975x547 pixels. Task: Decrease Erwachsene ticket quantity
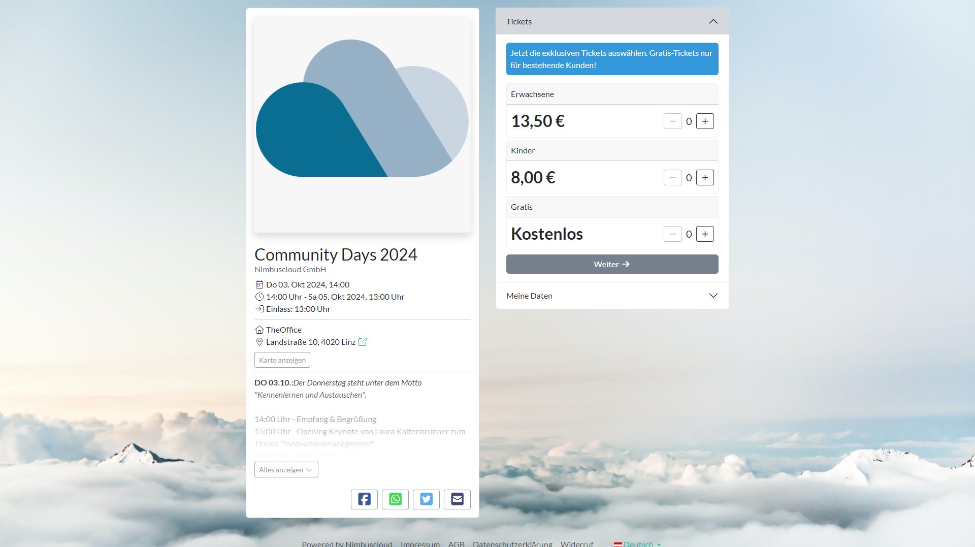click(x=672, y=121)
